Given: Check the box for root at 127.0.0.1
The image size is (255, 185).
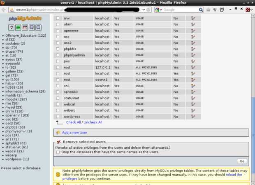Looking at the screenshot, I should tap(58, 68).
